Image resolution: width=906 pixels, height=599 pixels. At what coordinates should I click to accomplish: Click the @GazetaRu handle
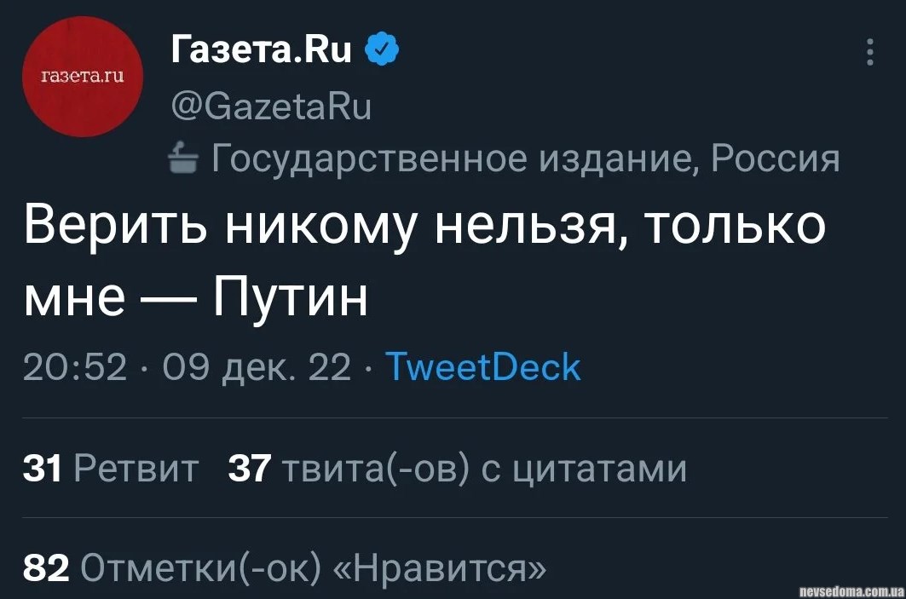tap(271, 108)
